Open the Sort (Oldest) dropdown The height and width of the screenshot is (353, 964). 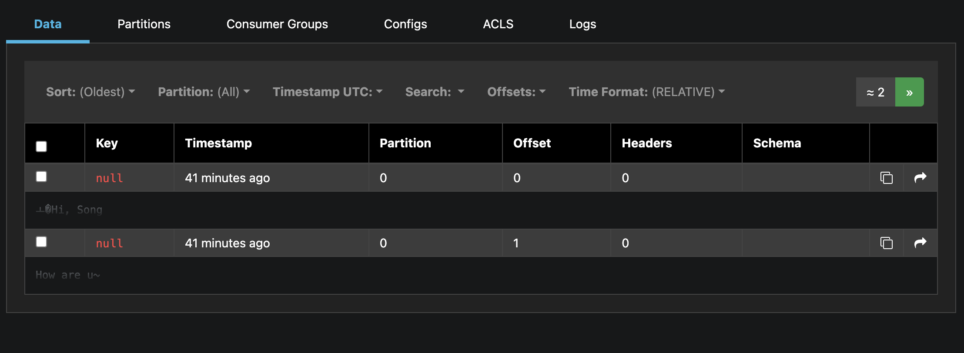[90, 92]
